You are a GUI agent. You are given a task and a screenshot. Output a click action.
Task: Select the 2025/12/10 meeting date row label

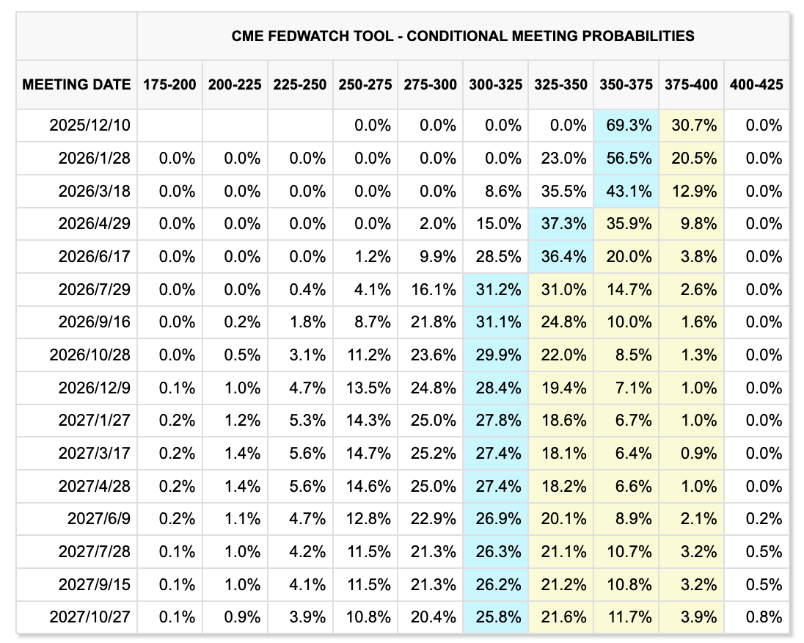pyautogui.click(x=89, y=126)
